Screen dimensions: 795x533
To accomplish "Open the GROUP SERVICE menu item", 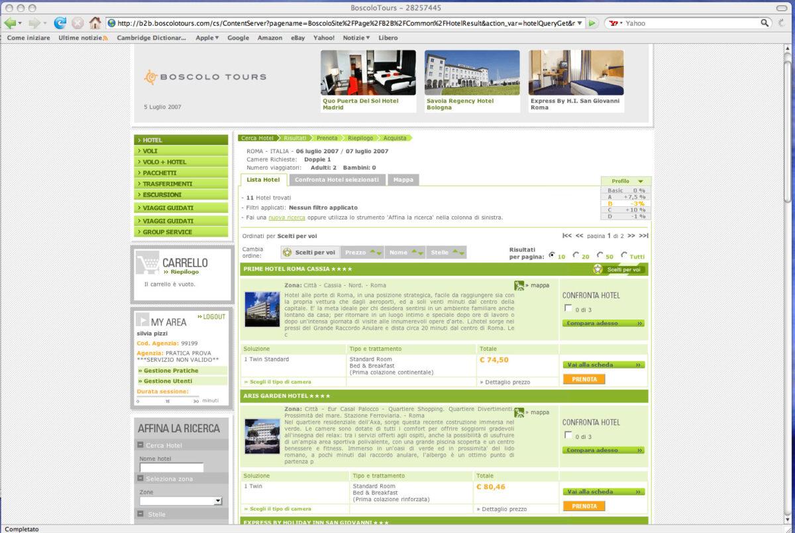I will 181,232.
